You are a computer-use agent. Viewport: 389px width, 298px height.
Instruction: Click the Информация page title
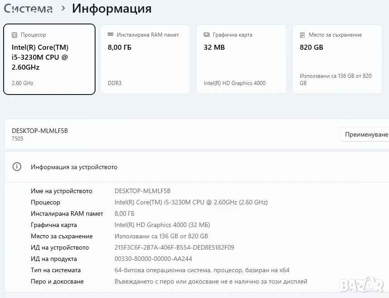click(x=112, y=9)
